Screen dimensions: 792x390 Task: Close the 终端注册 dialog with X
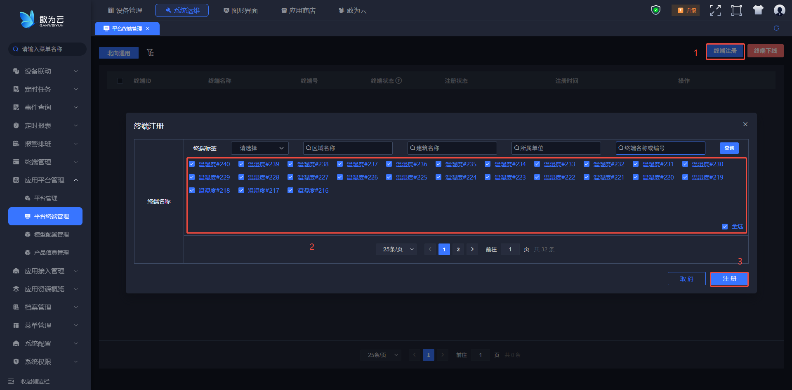click(x=745, y=124)
